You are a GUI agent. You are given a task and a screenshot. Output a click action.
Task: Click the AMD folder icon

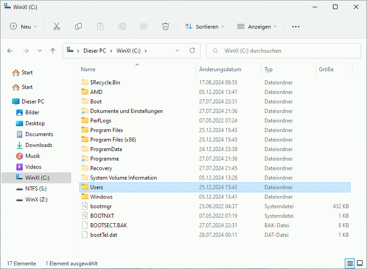pyautogui.click(x=85, y=92)
